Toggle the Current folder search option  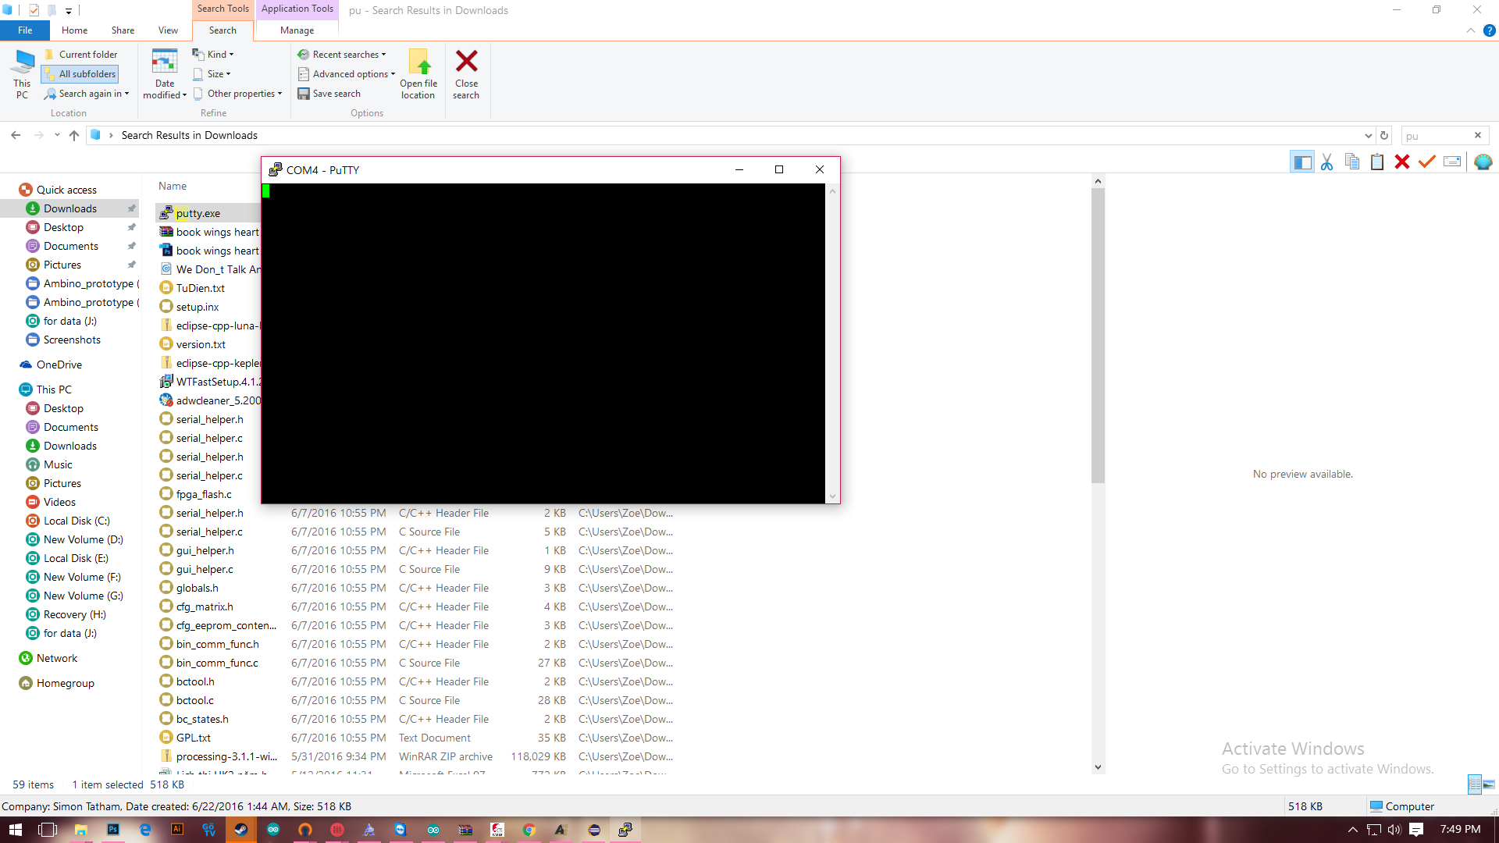(81, 55)
